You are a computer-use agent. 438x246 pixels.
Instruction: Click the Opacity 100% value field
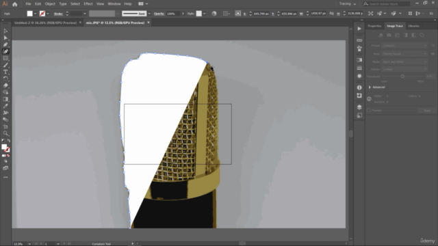pos(173,14)
